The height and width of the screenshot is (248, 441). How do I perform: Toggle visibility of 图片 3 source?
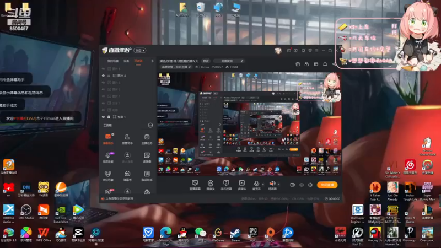click(103, 83)
